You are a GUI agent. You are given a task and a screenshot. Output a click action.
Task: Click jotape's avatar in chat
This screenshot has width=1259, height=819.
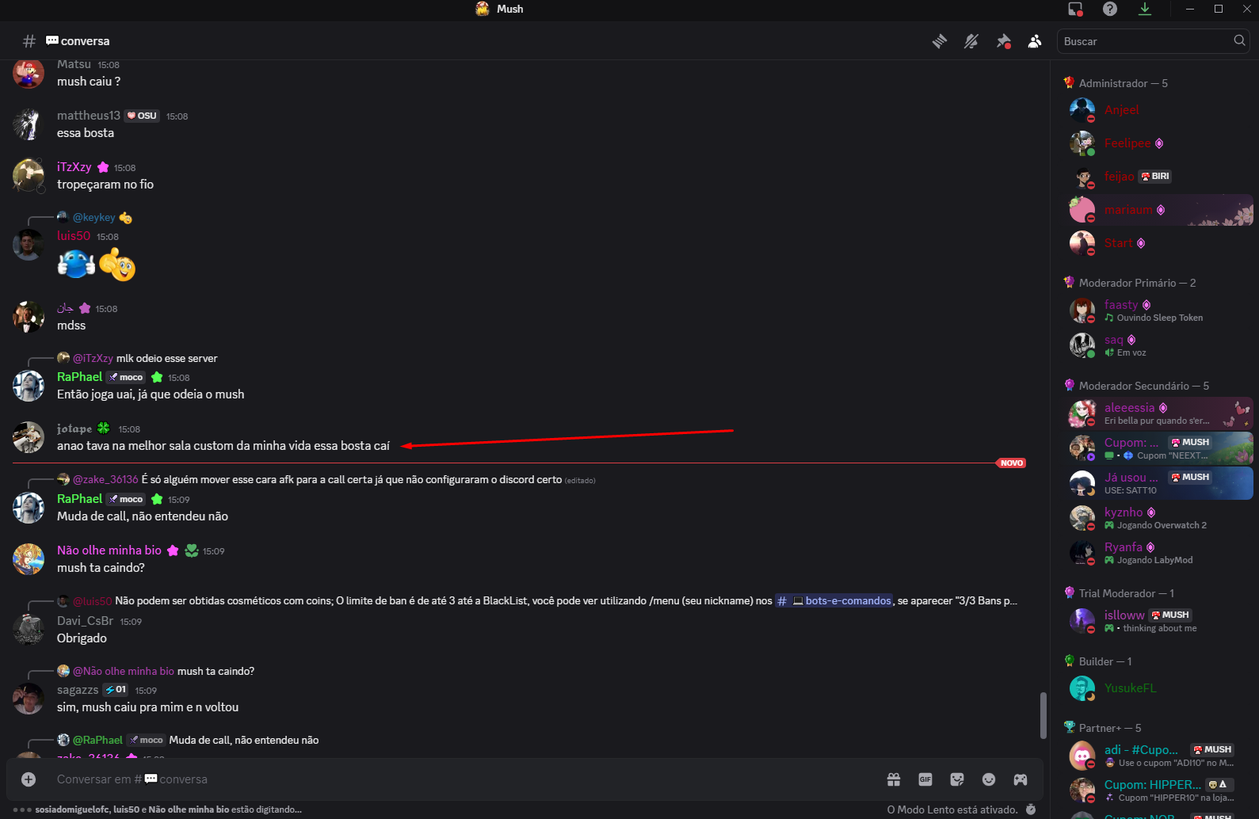pos(29,437)
